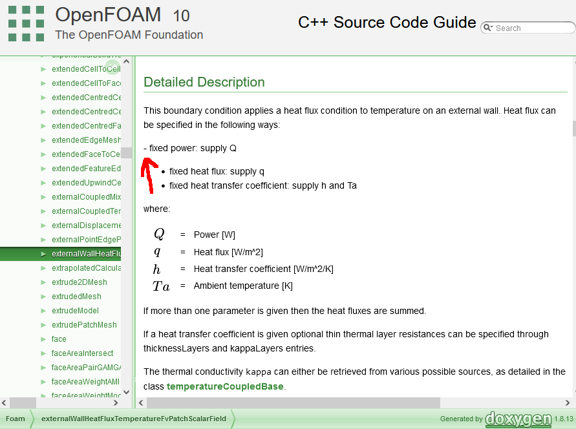Click the tree panel horizontal scrollbar thumb
576x429 pixels.
point(23,403)
